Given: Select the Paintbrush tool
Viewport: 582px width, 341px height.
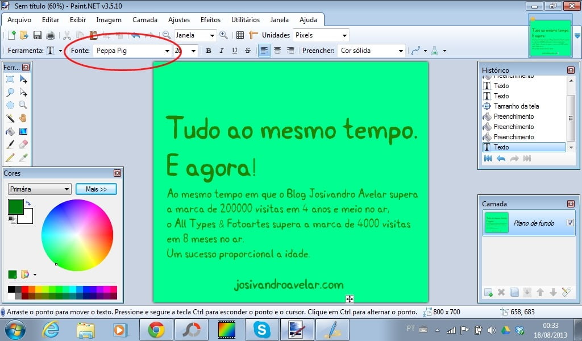Looking at the screenshot, I should (x=10, y=144).
